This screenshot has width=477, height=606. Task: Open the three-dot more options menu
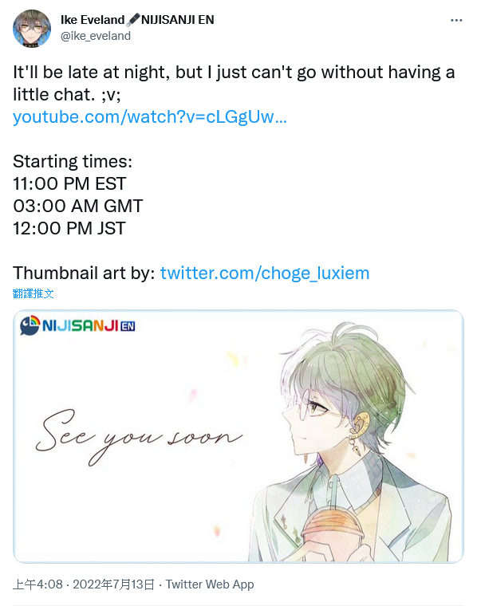[x=456, y=20]
